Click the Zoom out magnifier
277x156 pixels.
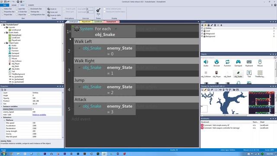click(48, 12)
